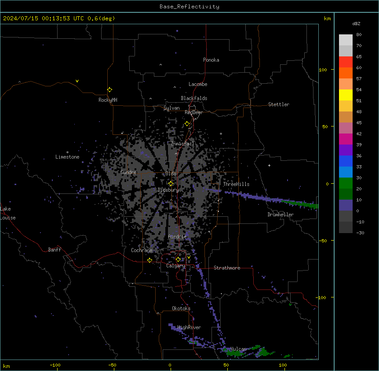Click the Calgary city label

click(176, 266)
